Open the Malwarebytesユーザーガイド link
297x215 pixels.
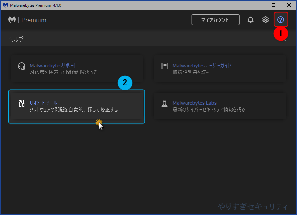click(x=202, y=65)
